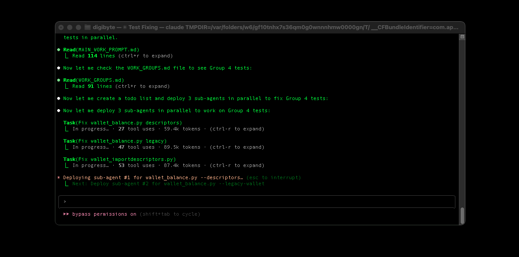Viewport: 519px width, 257px height.
Task: Click 'Now let me check the WORK_GROUPS.md' line
Action: tap(158, 68)
